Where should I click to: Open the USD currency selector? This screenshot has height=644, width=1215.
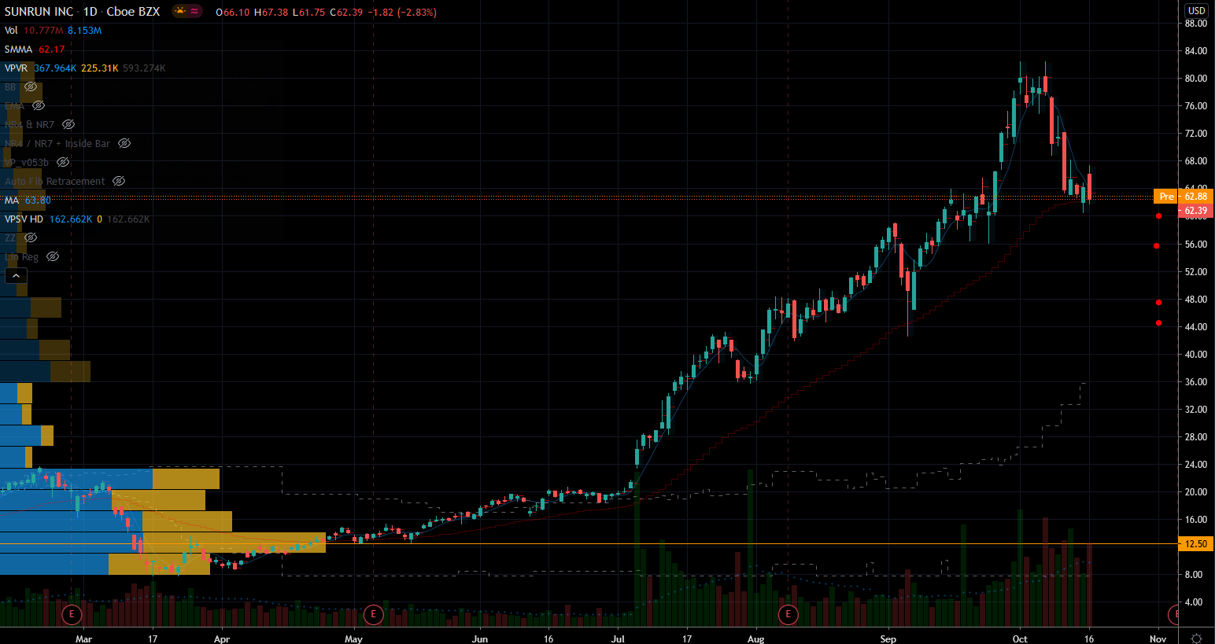point(1196,11)
